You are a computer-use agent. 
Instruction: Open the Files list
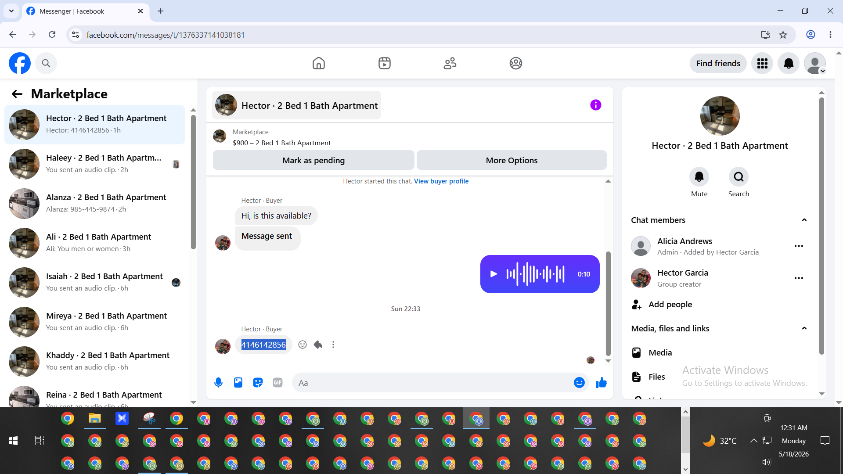coord(648,377)
